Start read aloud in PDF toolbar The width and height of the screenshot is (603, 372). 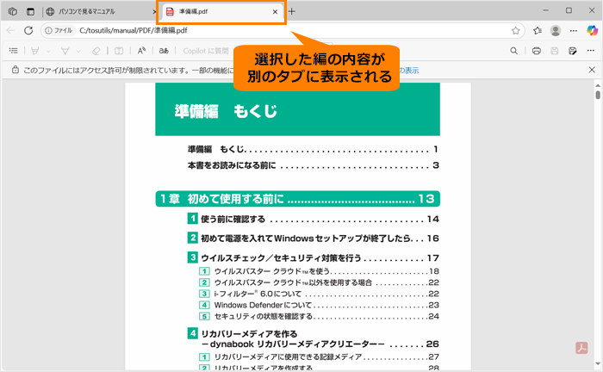[141, 51]
